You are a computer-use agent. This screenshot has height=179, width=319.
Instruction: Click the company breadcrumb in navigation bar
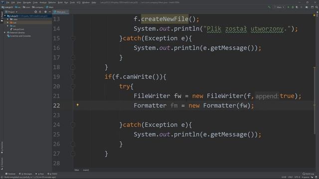coord(38,7)
